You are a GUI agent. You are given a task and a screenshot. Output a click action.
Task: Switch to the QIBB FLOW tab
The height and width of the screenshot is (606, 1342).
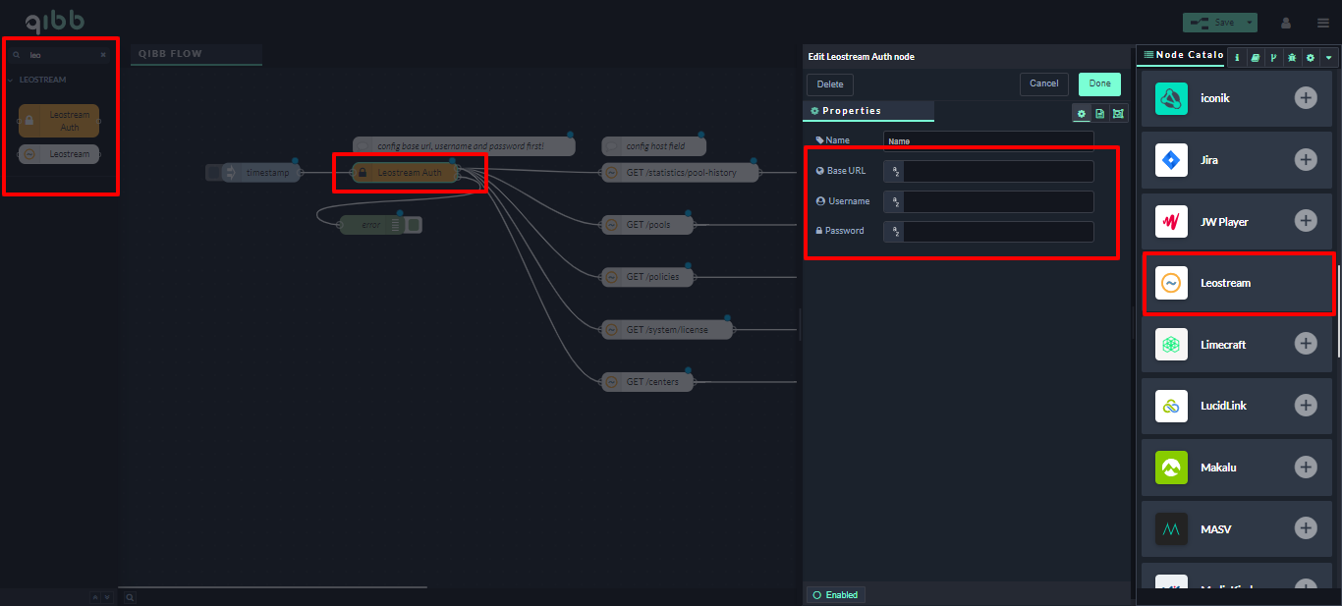pyautogui.click(x=171, y=54)
